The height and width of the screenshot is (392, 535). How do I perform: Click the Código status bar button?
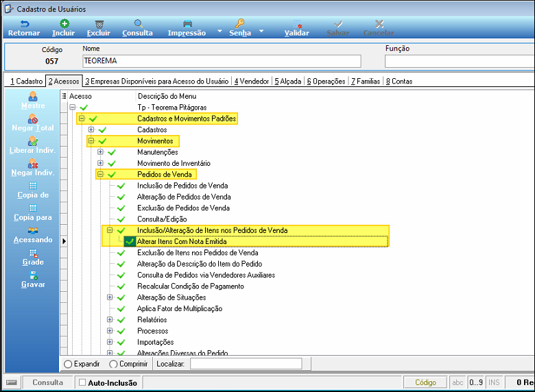(x=425, y=382)
